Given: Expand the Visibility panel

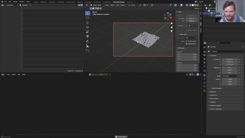Looking at the screenshot, I should (213, 102).
